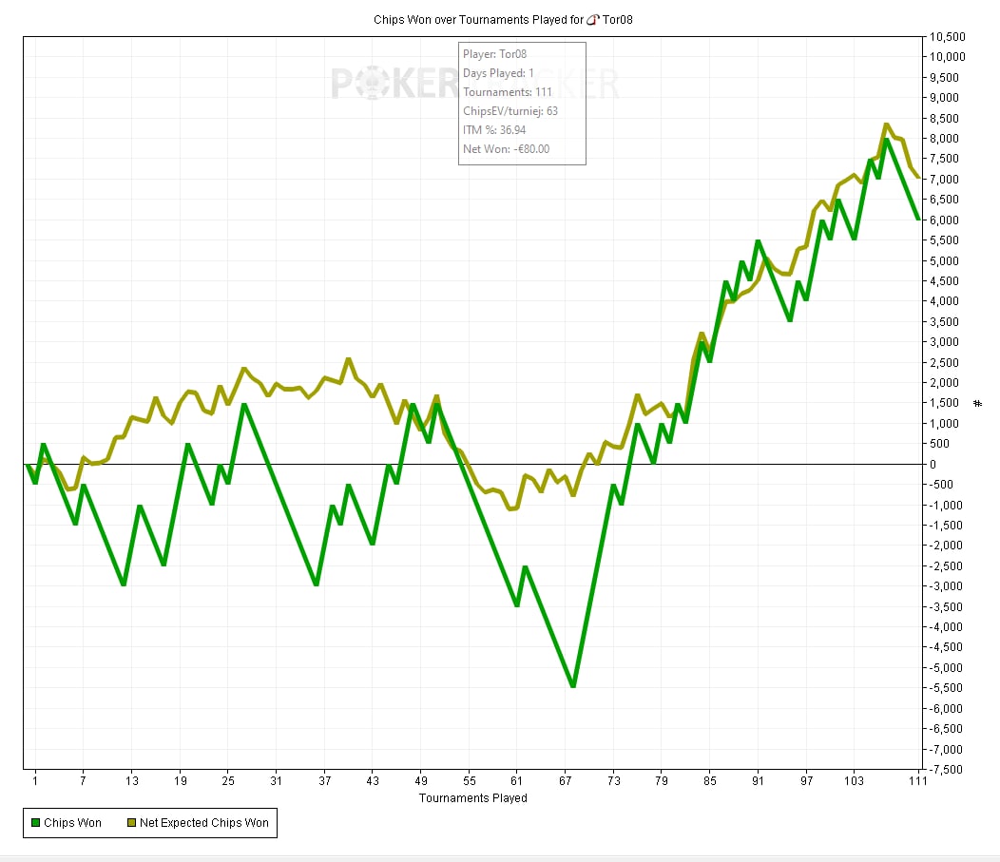
Task: Click the 5,000 y-axis value
Action: (944, 260)
